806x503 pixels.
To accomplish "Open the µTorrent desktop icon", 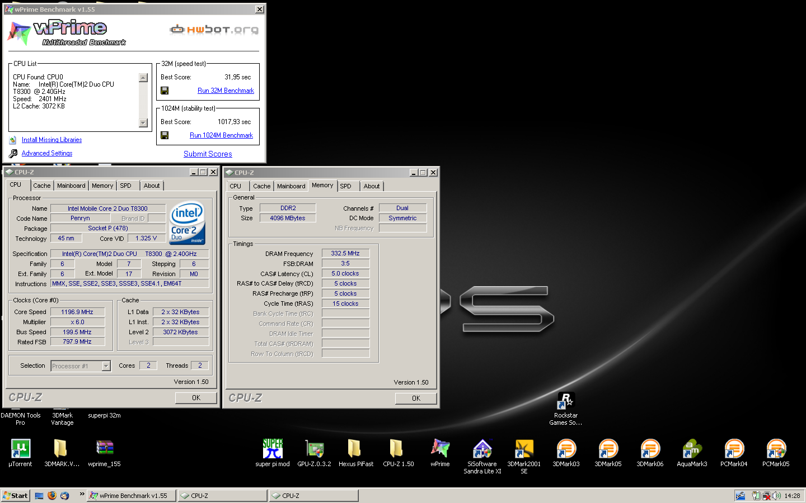I will point(20,448).
